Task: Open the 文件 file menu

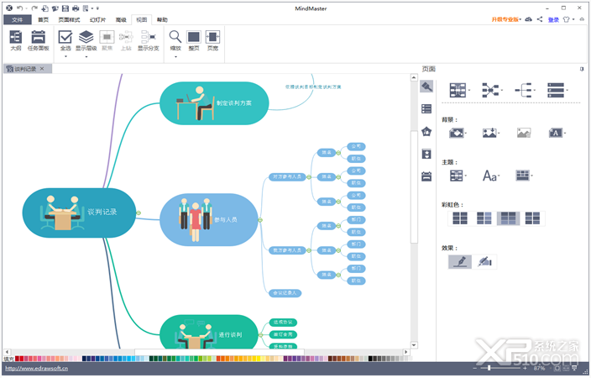Action: tap(17, 19)
